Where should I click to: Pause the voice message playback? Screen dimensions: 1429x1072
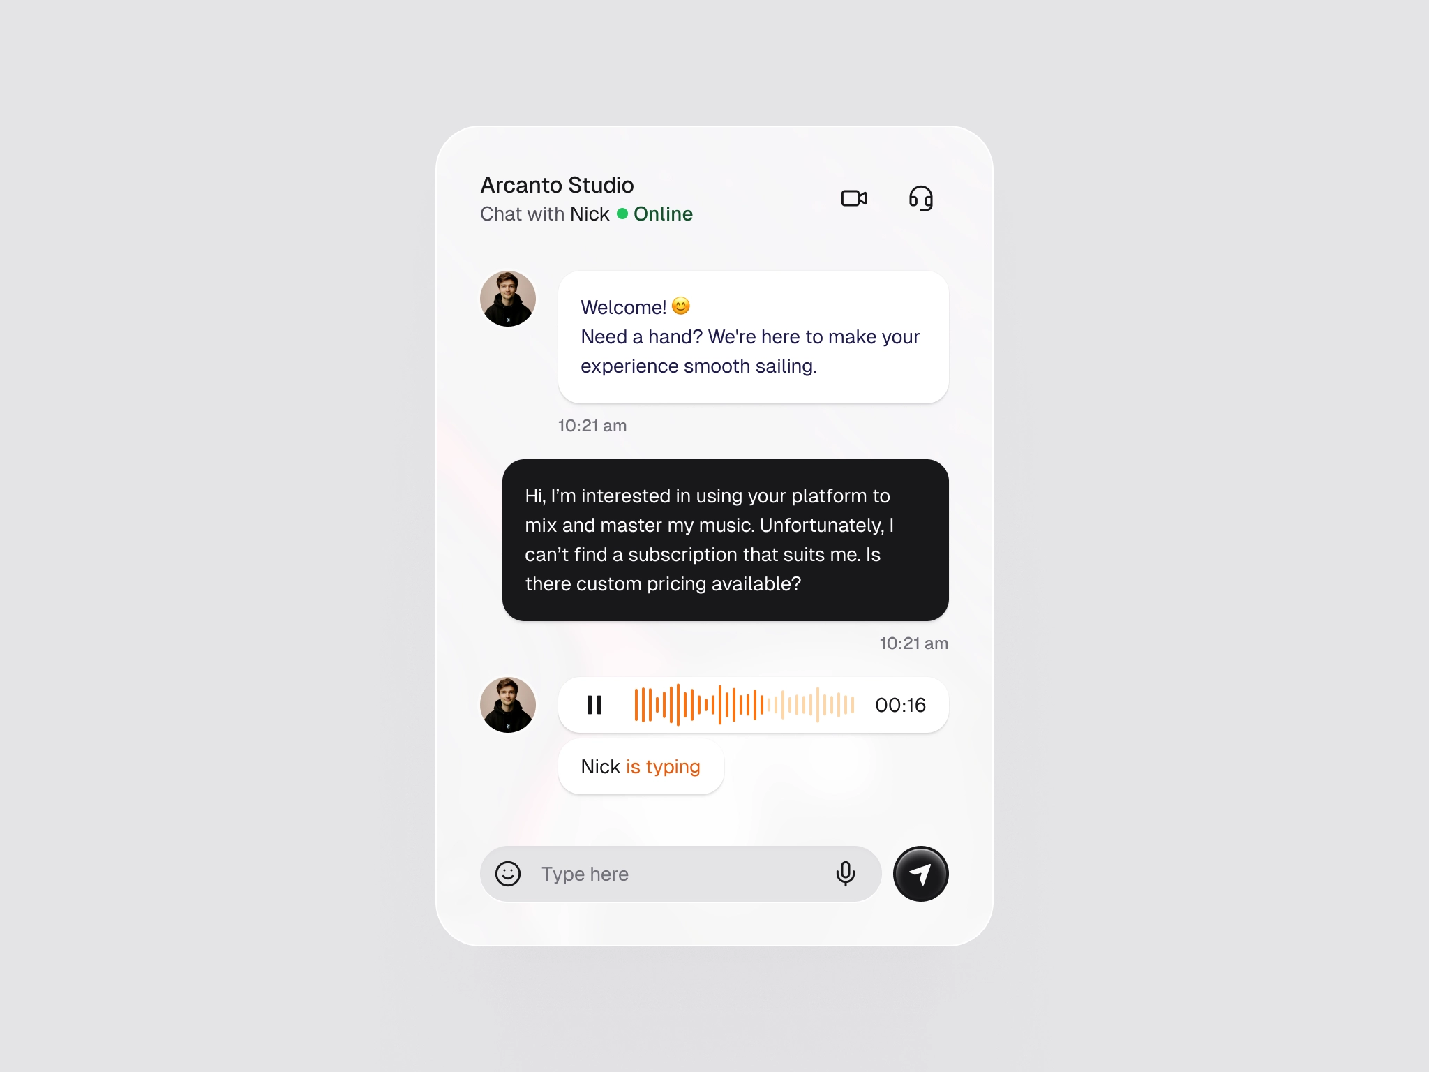pyautogui.click(x=593, y=703)
